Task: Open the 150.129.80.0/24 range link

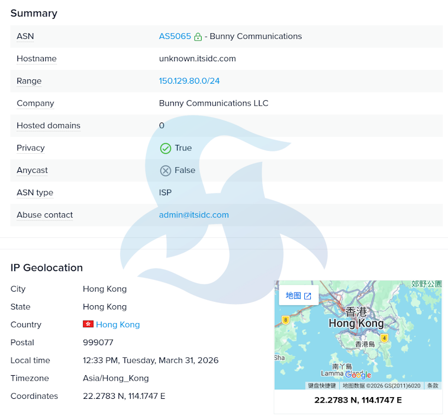Action: [189, 81]
